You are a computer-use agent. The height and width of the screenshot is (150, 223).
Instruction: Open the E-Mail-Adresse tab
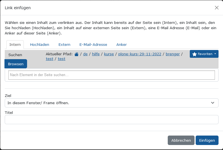click(x=93, y=44)
